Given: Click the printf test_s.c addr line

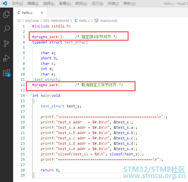Looking at the screenshot, I should tap(89, 138).
